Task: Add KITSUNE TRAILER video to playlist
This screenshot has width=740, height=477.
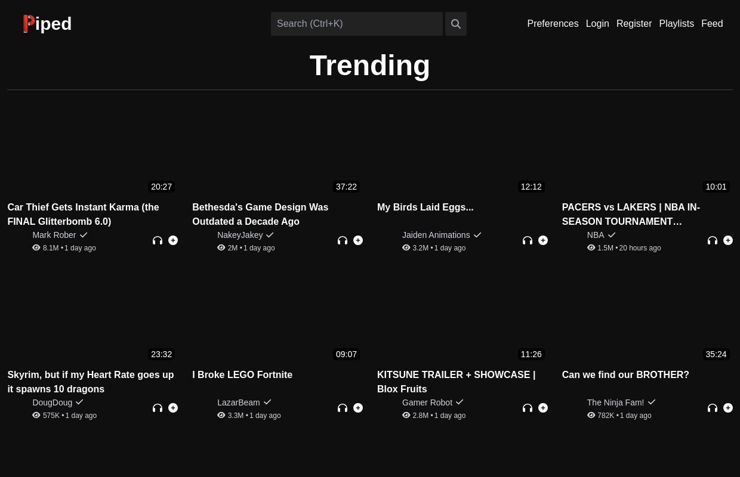Action: (543, 408)
